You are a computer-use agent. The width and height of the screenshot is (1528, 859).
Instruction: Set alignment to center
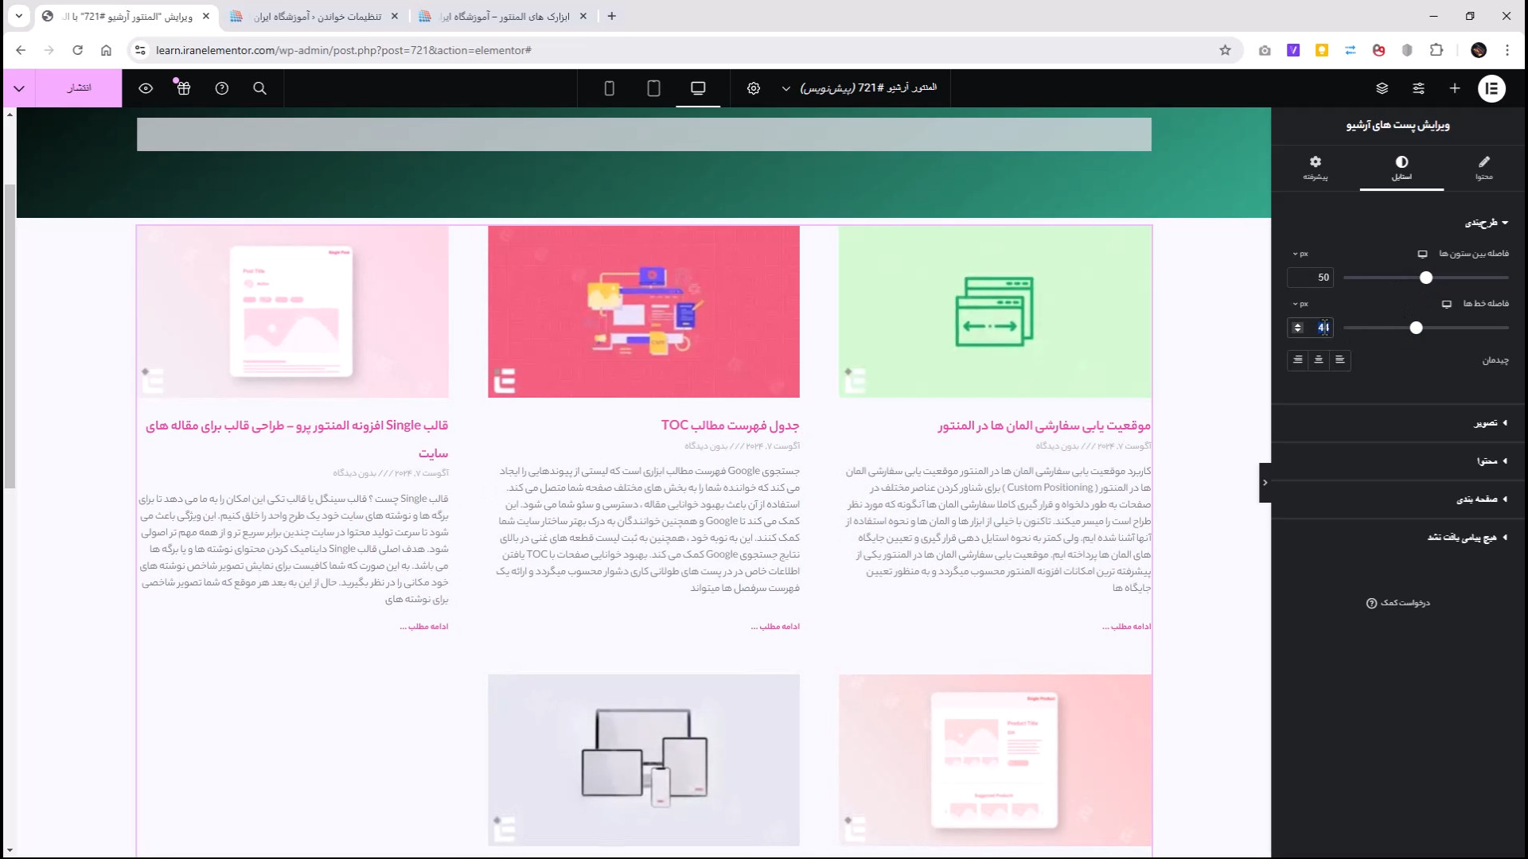tap(1319, 360)
